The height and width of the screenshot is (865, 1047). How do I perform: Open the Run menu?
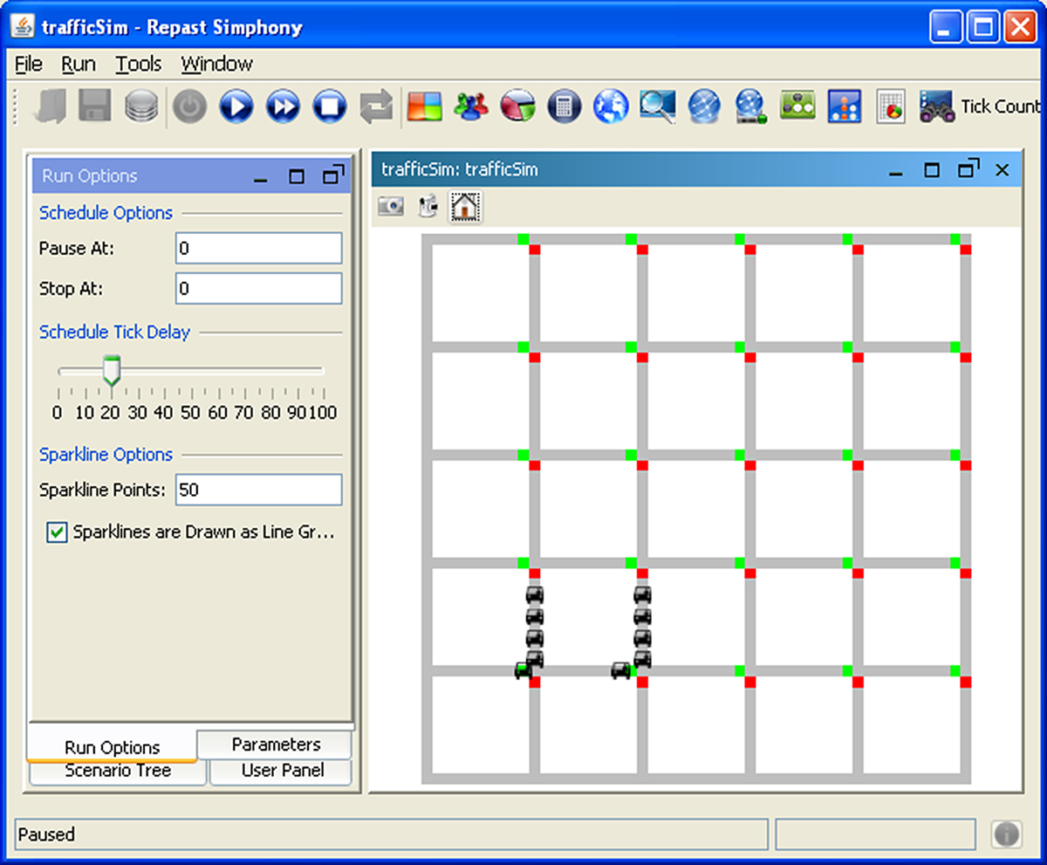79,64
